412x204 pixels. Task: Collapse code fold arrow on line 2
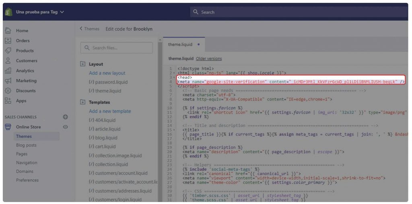(x=174, y=73)
